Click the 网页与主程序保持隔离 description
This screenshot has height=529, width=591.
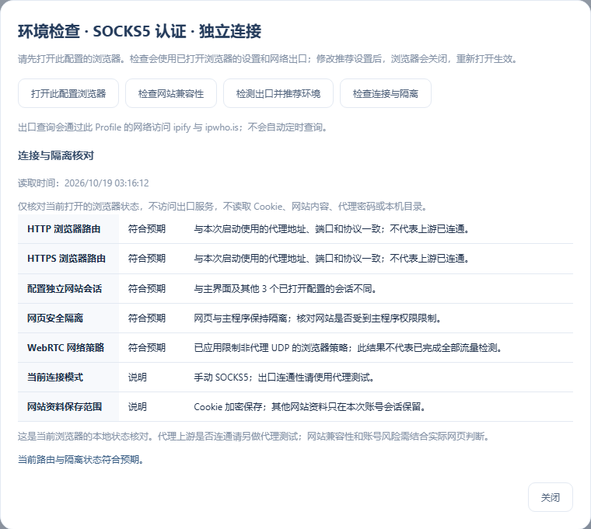318,318
